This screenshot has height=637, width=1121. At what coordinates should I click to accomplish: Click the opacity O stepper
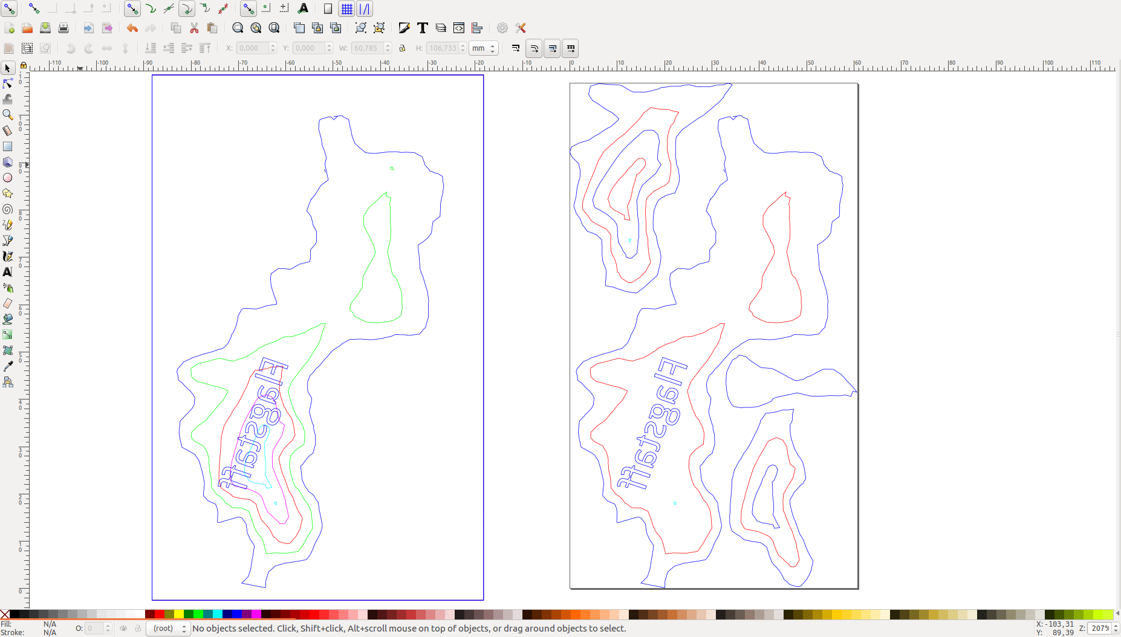(108, 629)
